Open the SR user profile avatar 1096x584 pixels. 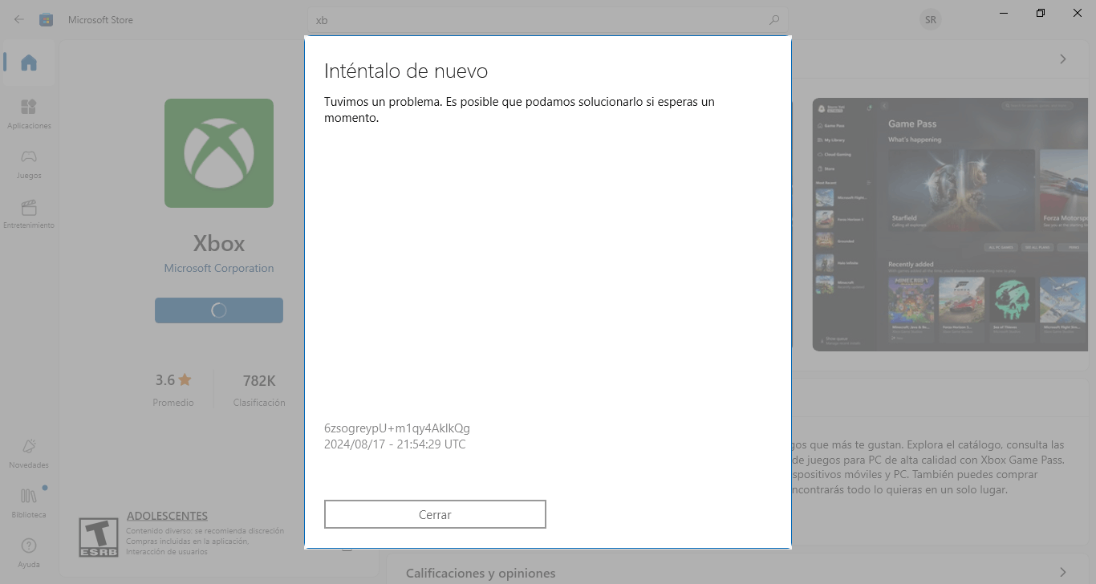931,19
